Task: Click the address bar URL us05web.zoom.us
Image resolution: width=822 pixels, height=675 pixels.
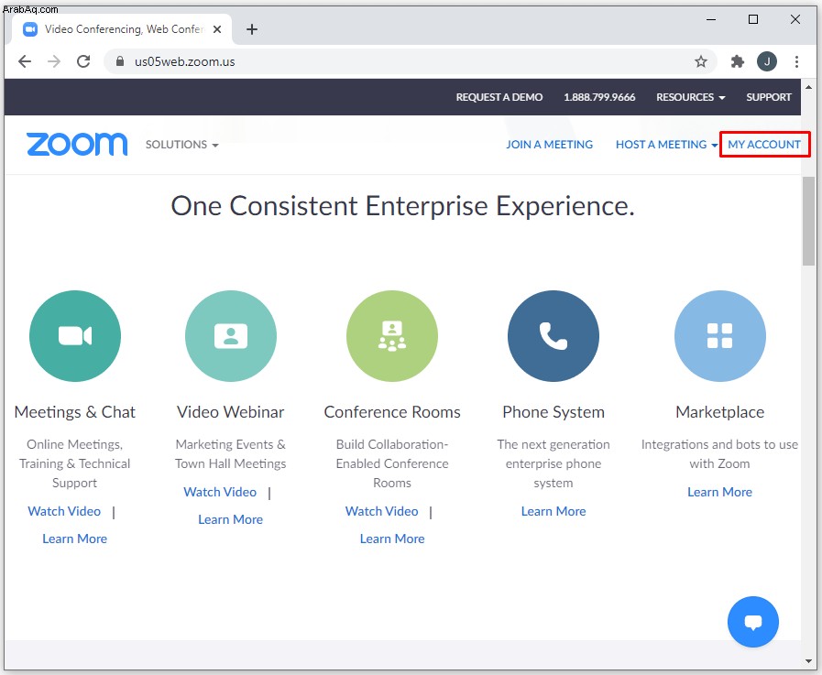Action: (x=184, y=62)
